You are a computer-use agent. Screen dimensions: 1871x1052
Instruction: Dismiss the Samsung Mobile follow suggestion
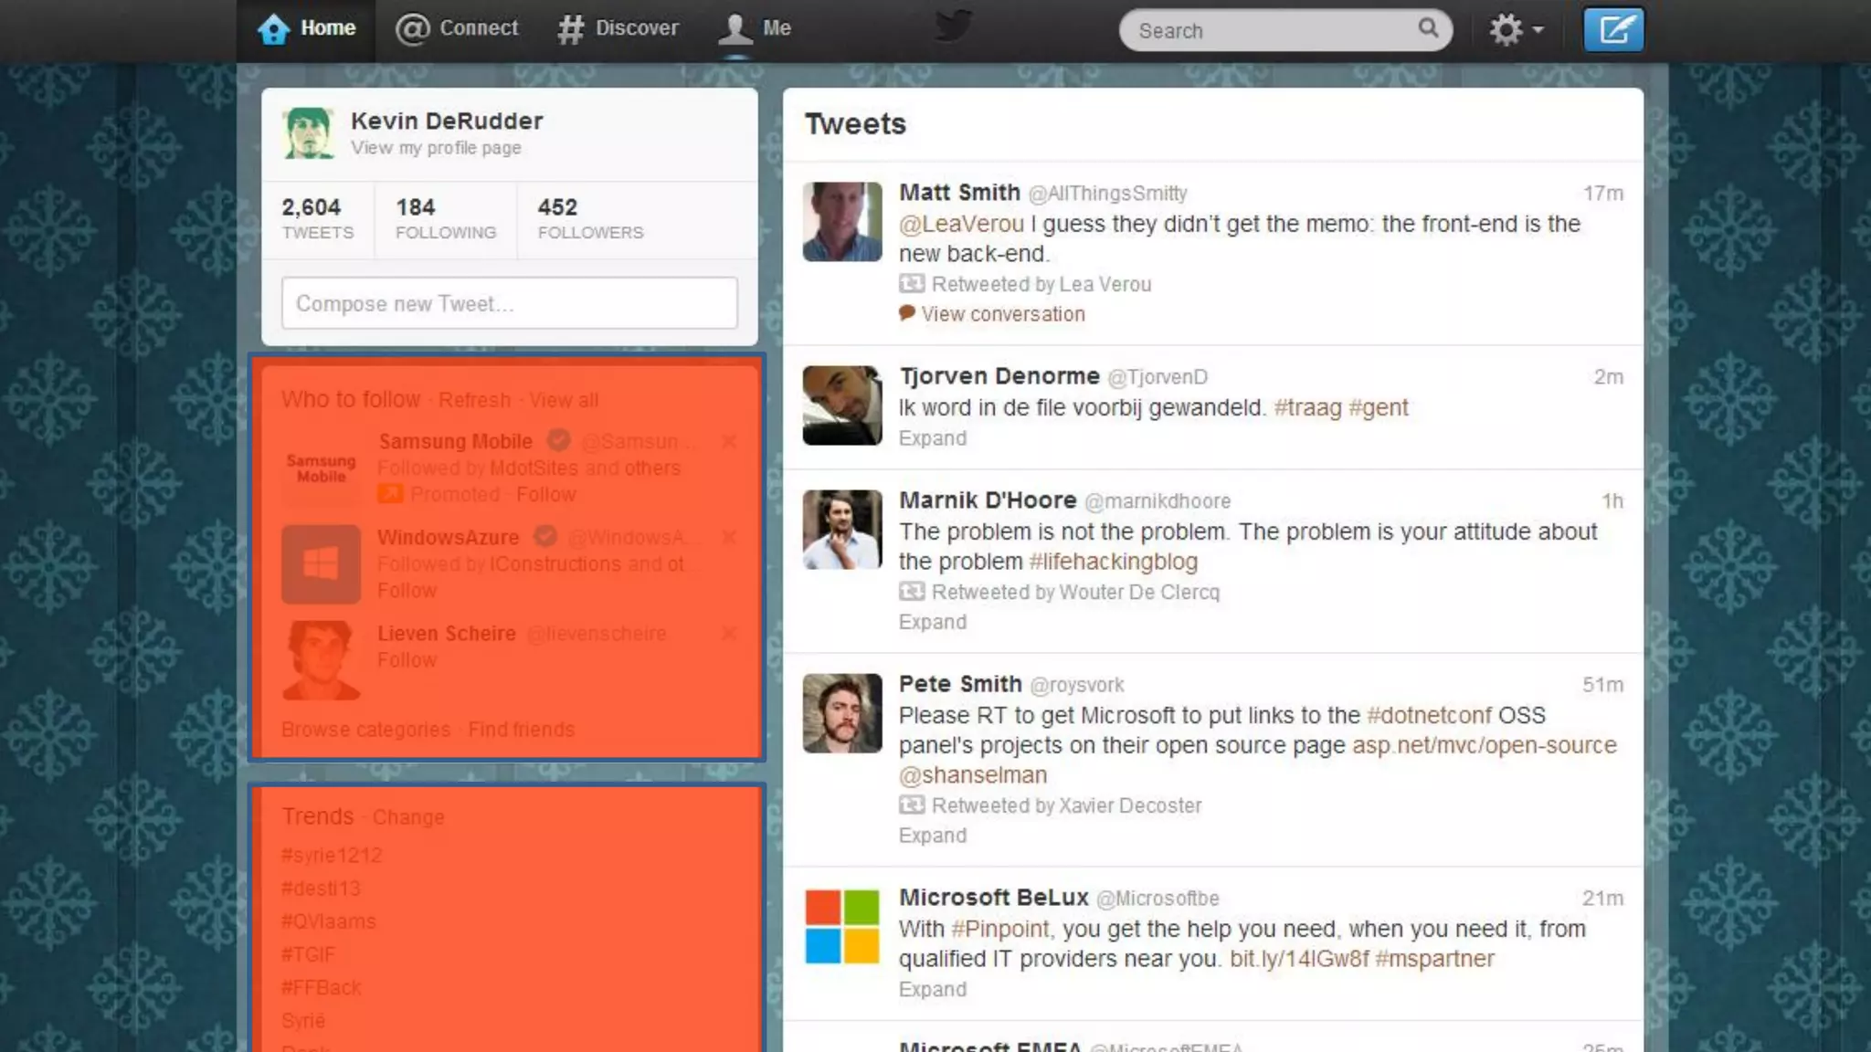728,442
